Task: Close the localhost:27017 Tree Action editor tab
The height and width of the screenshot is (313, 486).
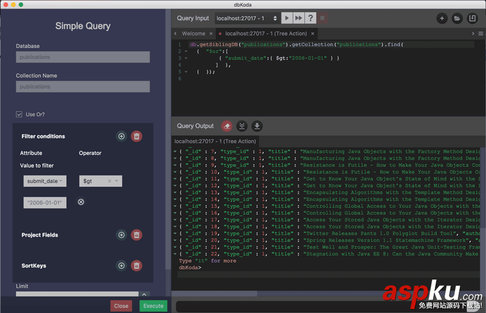Action: point(312,33)
